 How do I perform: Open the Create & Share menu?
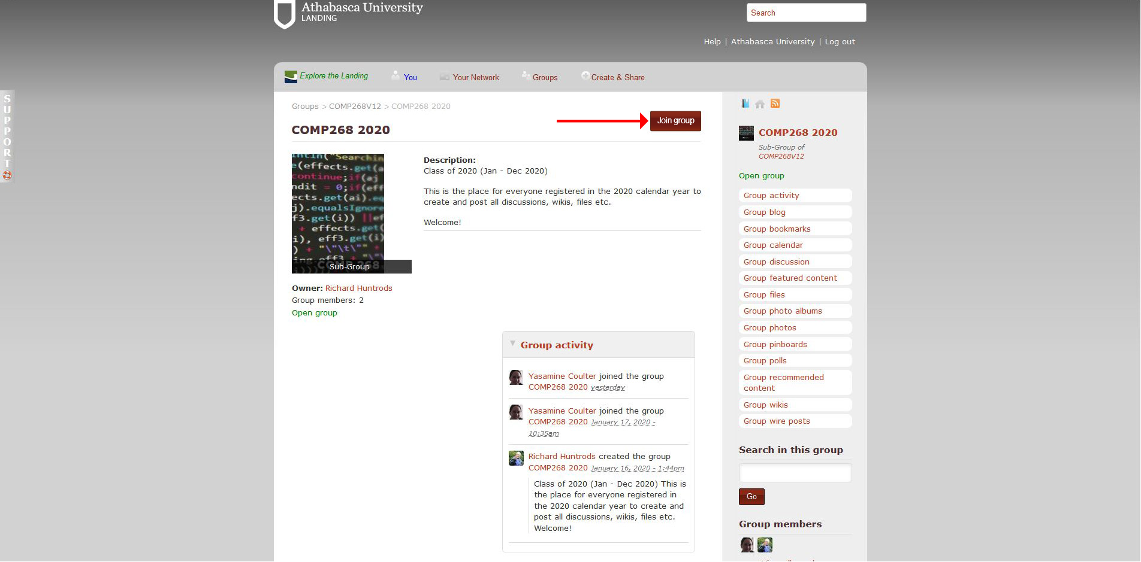pos(618,77)
